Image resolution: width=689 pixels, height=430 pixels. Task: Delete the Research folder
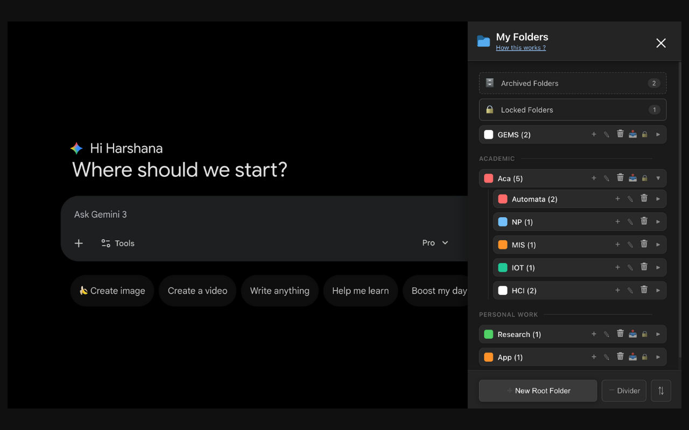coord(620,334)
